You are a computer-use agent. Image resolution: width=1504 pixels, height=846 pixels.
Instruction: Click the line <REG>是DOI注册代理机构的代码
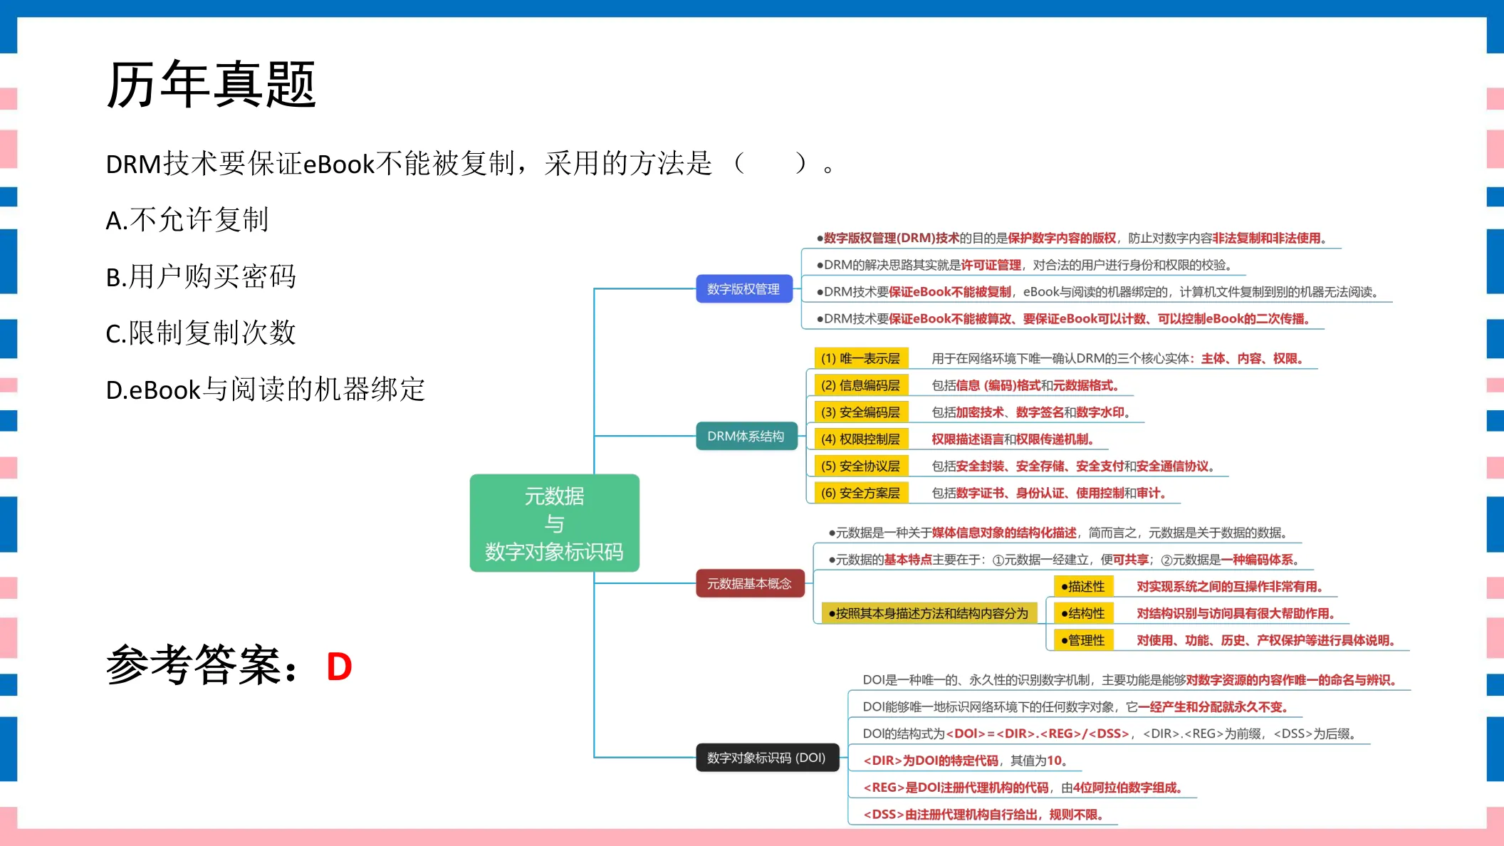(x=1023, y=788)
